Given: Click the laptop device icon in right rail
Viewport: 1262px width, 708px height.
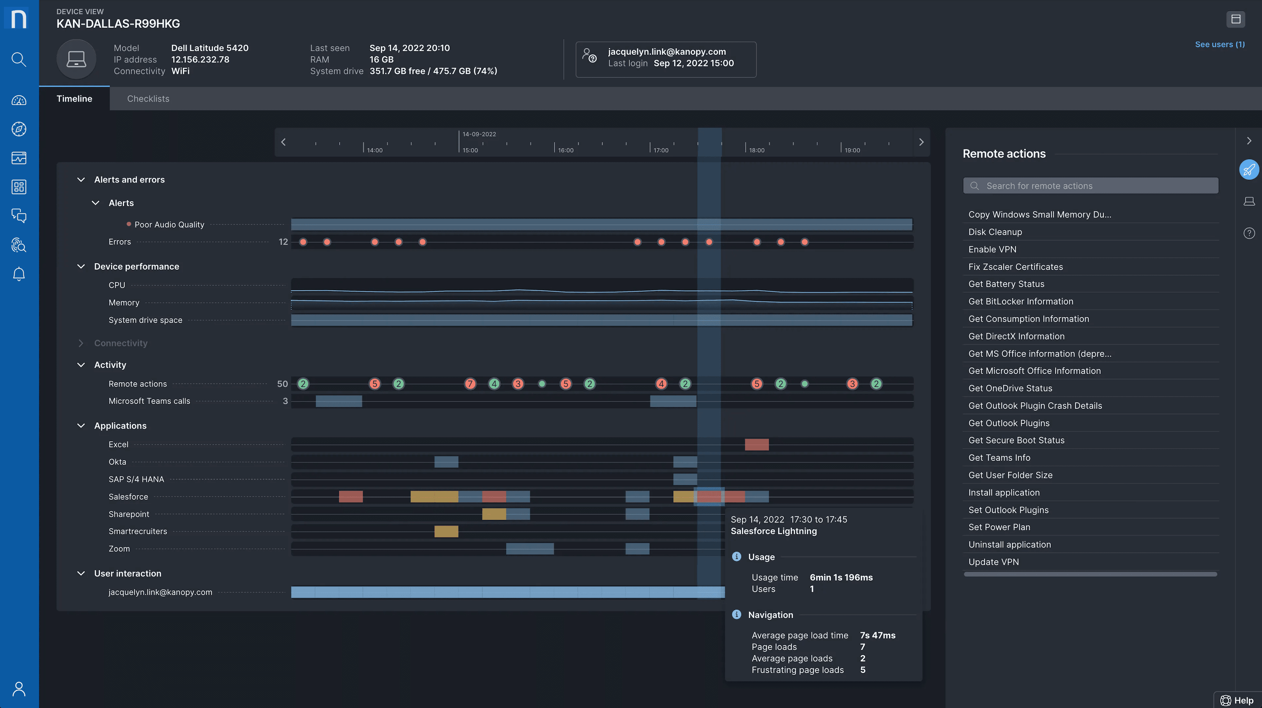Looking at the screenshot, I should pyautogui.click(x=1249, y=201).
